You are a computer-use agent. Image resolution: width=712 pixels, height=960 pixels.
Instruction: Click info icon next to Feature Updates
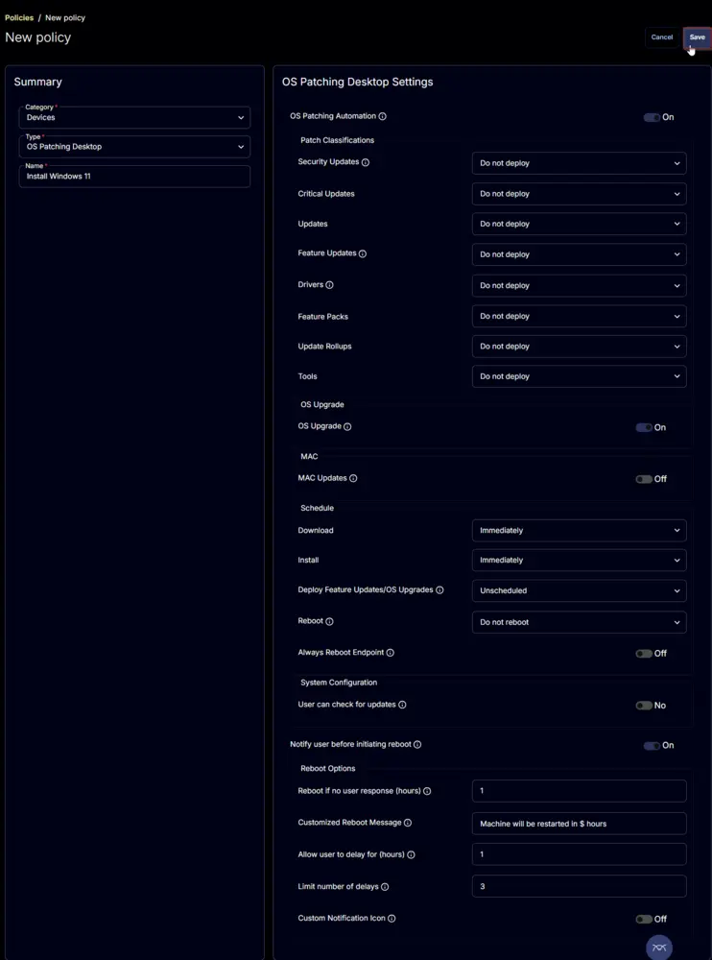click(x=363, y=253)
